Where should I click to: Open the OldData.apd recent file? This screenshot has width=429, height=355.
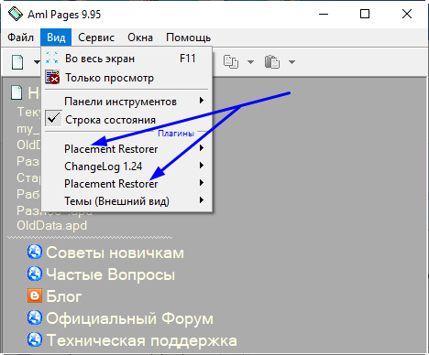point(52,226)
